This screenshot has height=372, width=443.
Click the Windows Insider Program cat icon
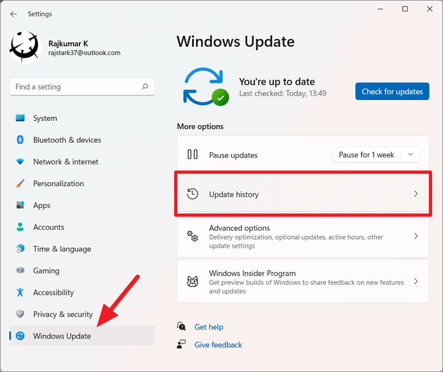coord(193,281)
